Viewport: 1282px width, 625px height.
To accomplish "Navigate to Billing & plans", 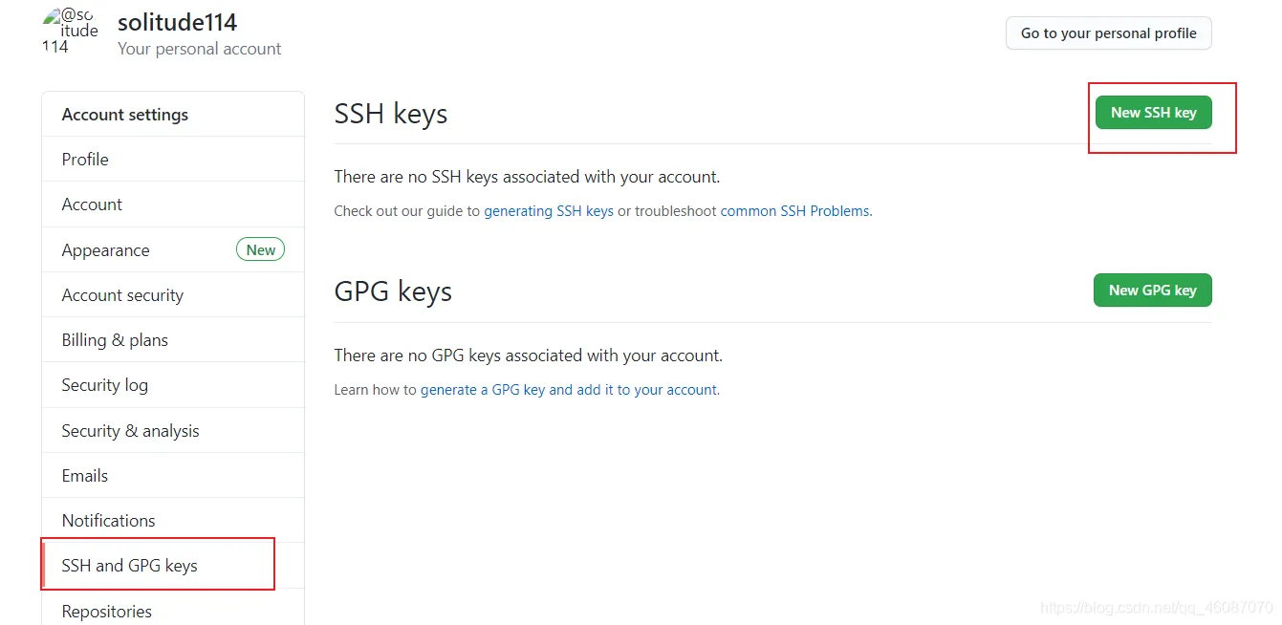I will [115, 340].
